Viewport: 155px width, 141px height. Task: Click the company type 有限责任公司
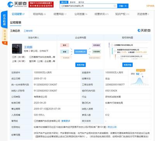(x=40, y=97)
